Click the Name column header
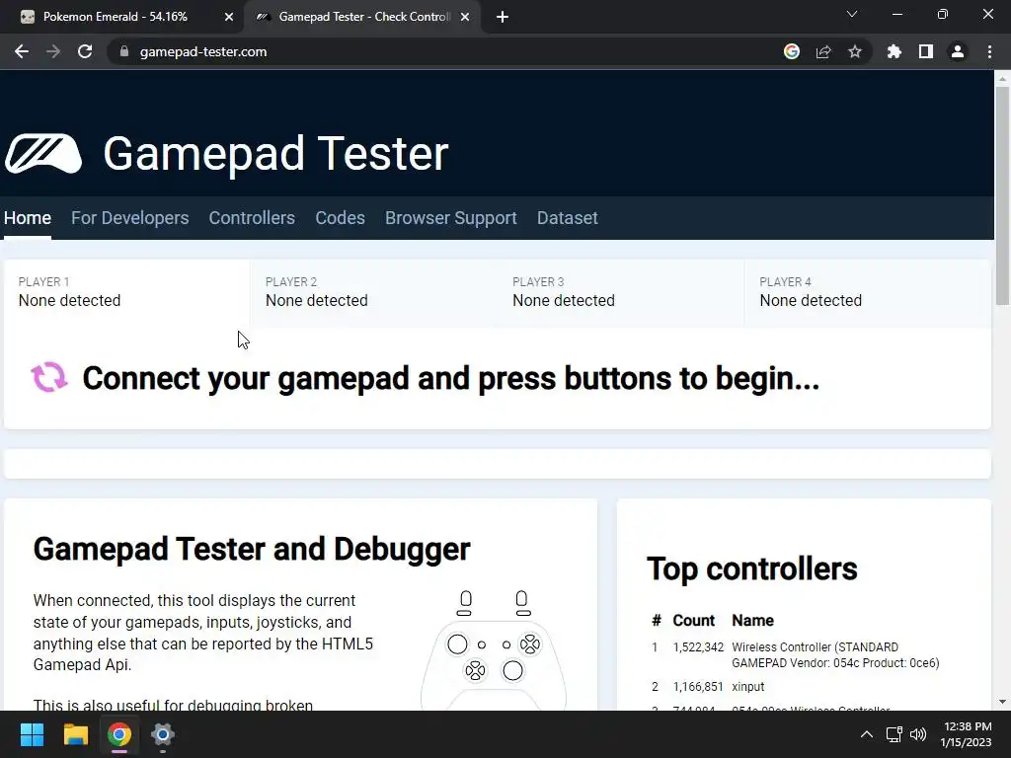The width and height of the screenshot is (1011, 758). pos(752,620)
